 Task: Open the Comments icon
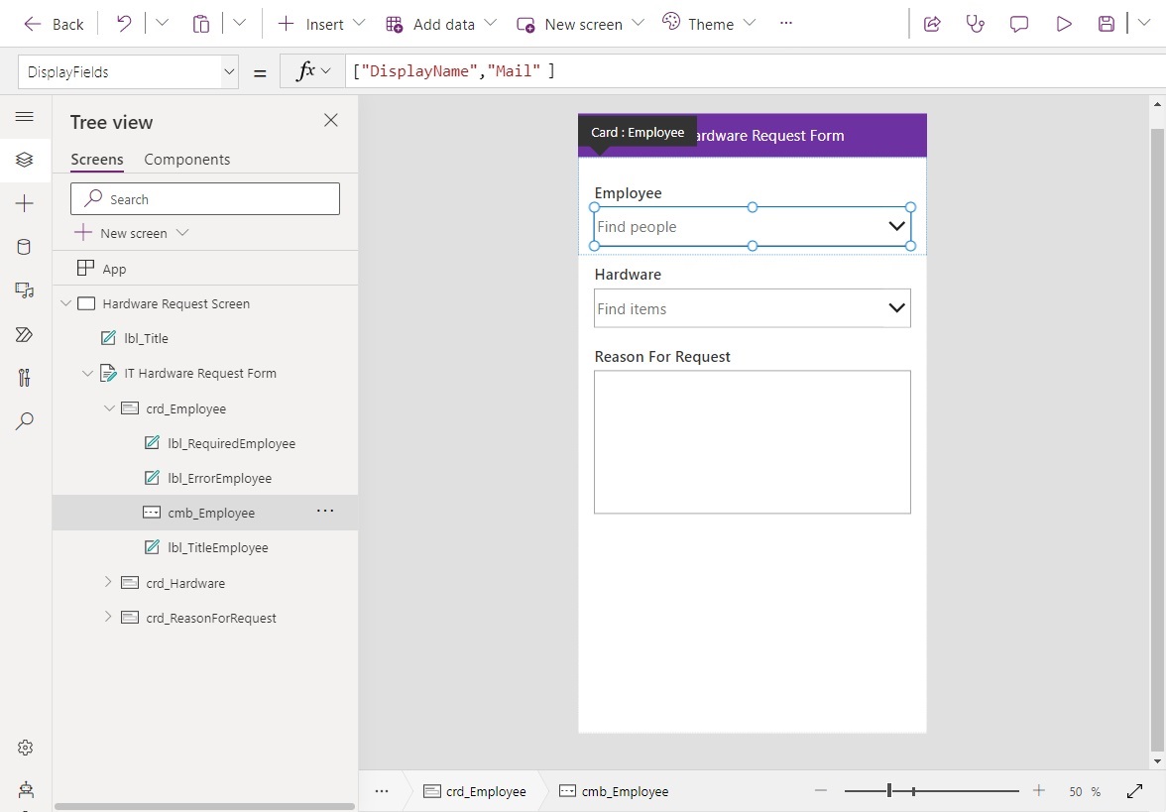[x=1018, y=23]
